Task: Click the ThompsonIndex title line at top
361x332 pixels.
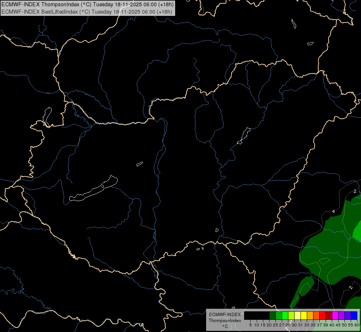Action: [87, 4]
